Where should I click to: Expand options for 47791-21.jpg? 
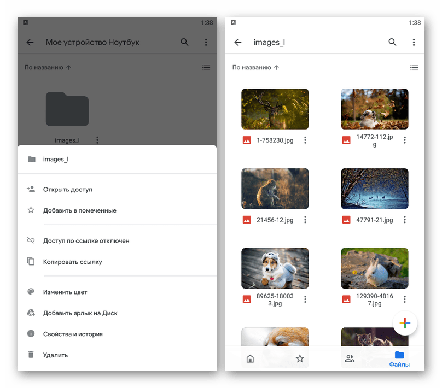pos(405,220)
